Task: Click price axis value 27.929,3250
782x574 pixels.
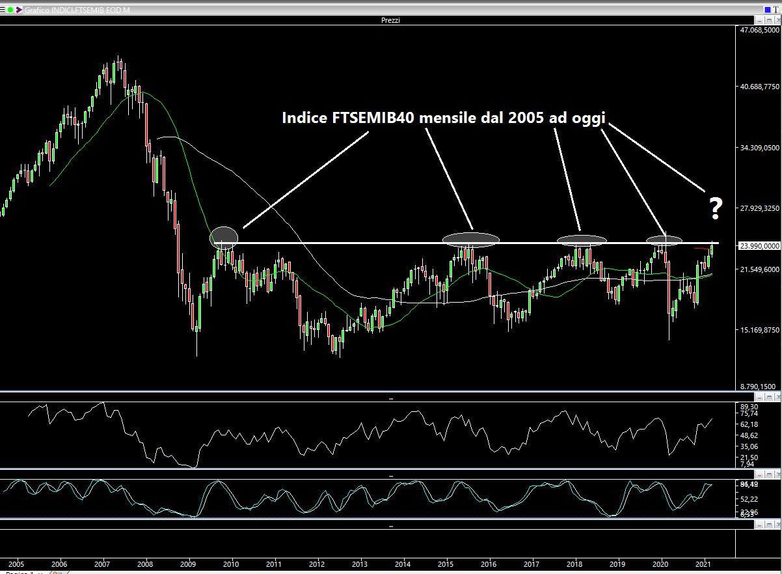Action: 760,208
